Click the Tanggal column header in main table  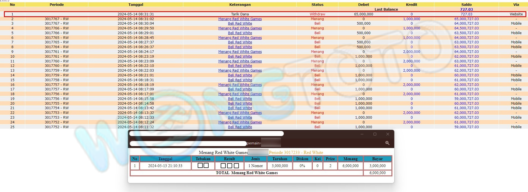135,4
